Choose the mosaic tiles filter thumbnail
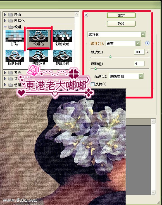The width and height of the screenshot is (162, 205). point(39,57)
